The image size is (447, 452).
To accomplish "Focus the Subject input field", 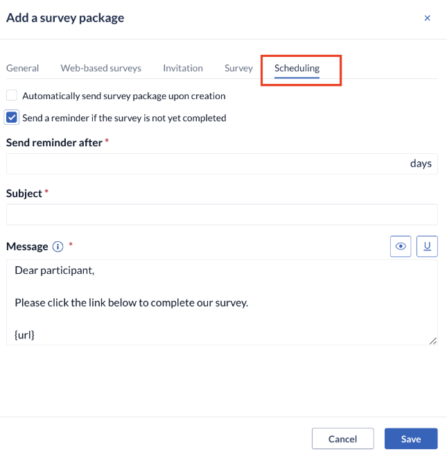I will click(x=222, y=214).
